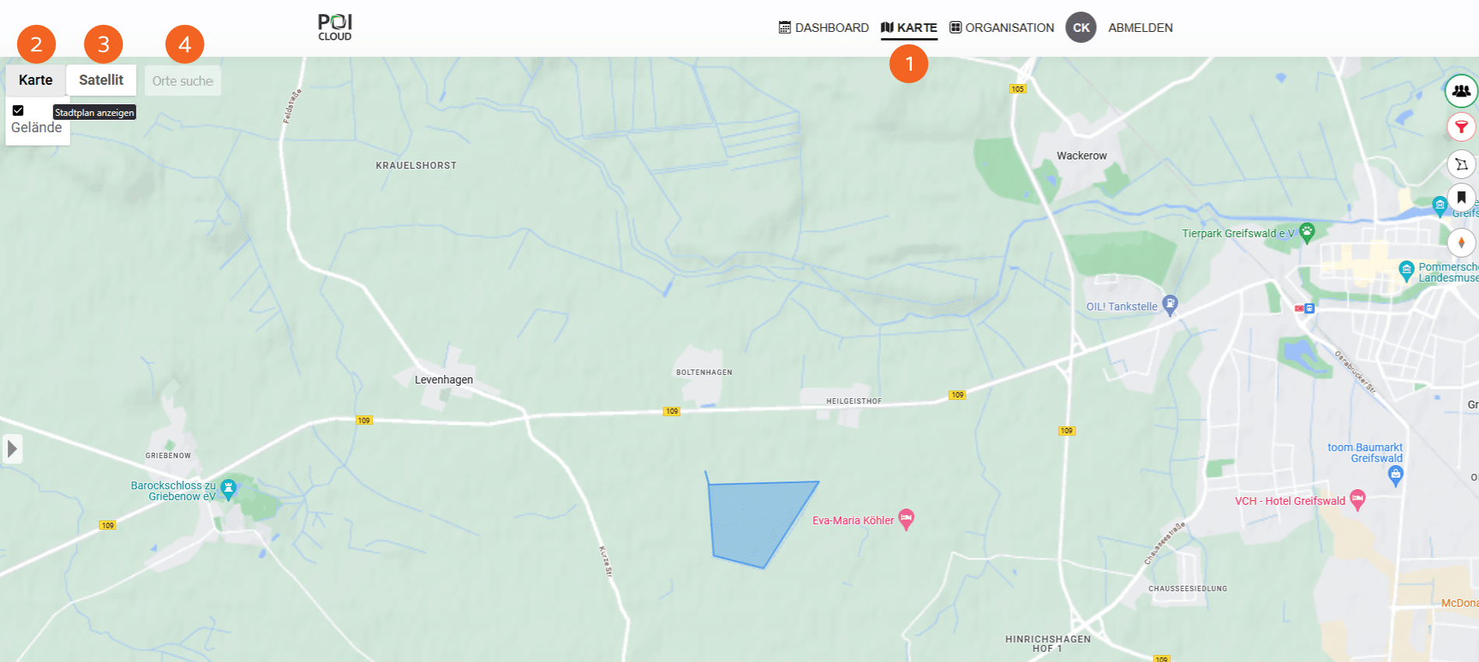Screen dimensions: 1479x662
Task: Click the VCH - Hotel Greifswald pin
Action: pos(1358,499)
